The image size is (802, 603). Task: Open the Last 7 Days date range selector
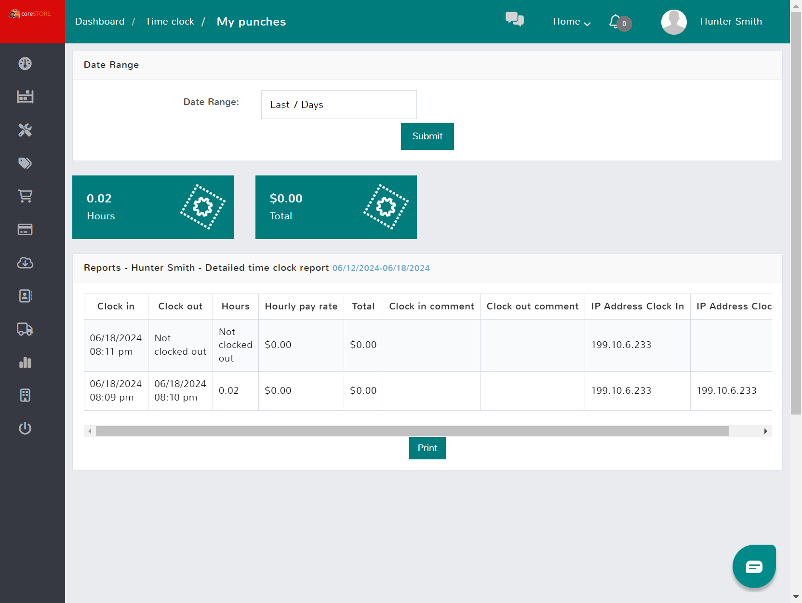(339, 105)
